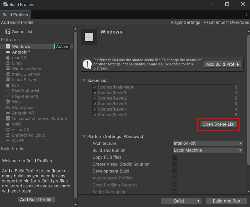Click left panel scroll down arrow
250x207 pixels.
pos(75,205)
